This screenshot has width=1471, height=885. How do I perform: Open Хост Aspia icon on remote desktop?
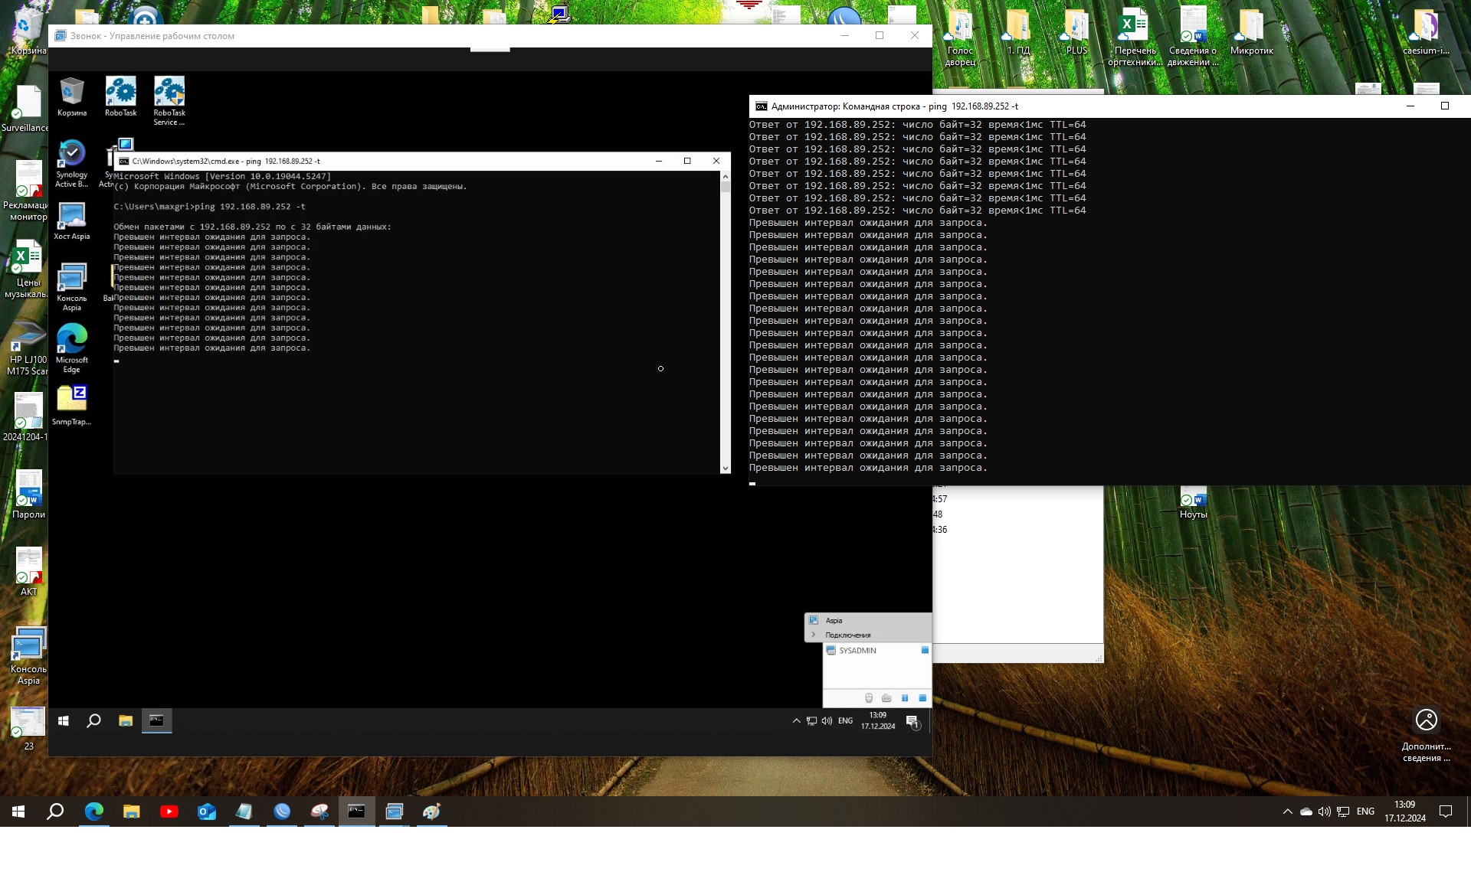[x=72, y=221]
